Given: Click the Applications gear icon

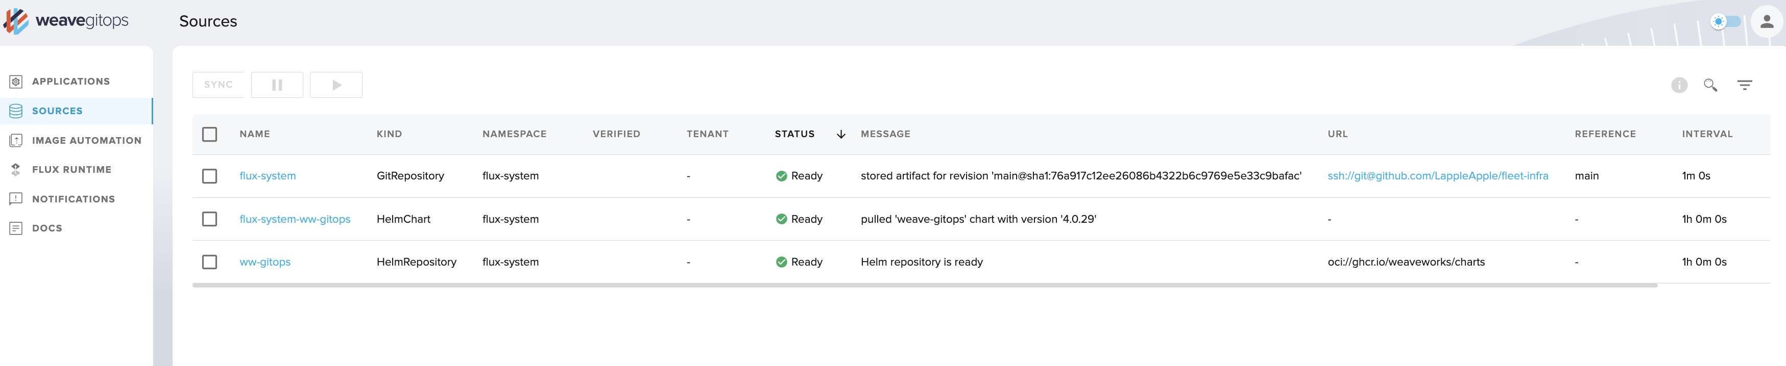Looking at the screenshot, I should coord(16,82).
